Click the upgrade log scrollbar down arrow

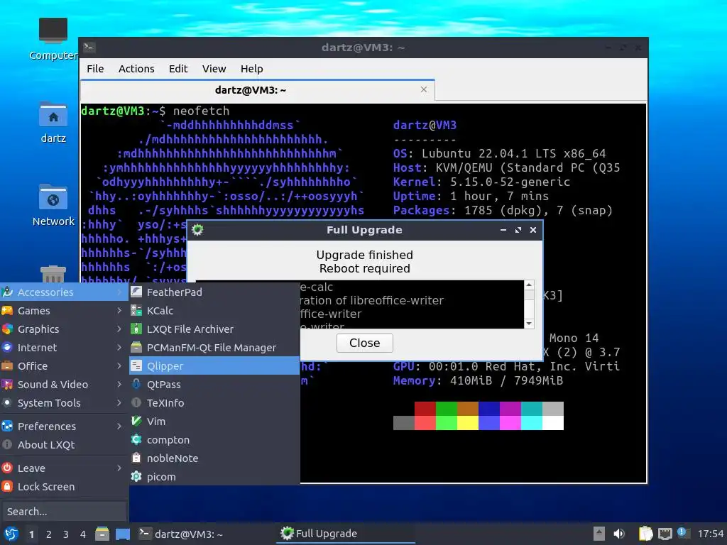(529, 324)
